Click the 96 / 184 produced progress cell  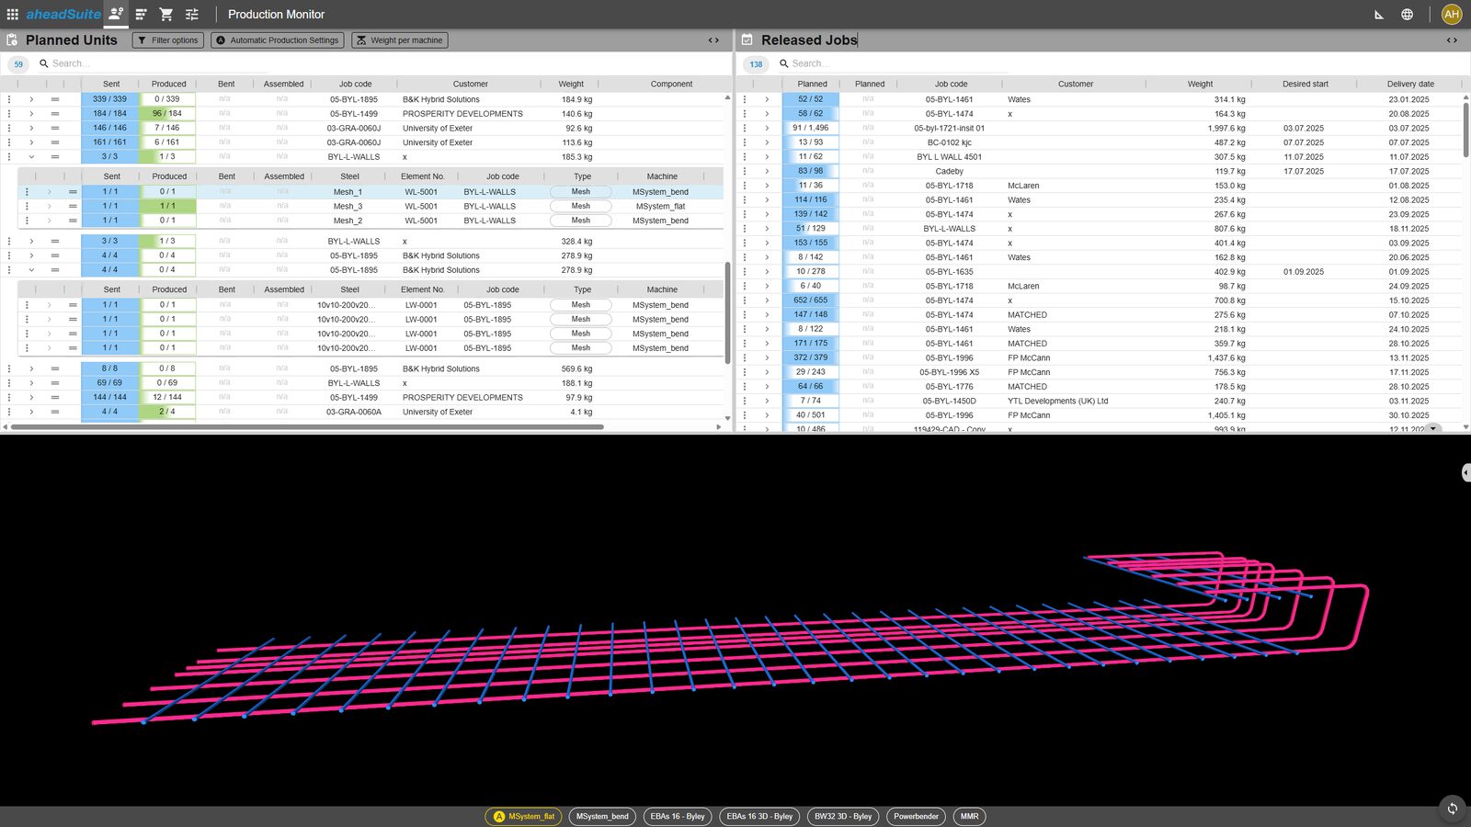point(168,114)
